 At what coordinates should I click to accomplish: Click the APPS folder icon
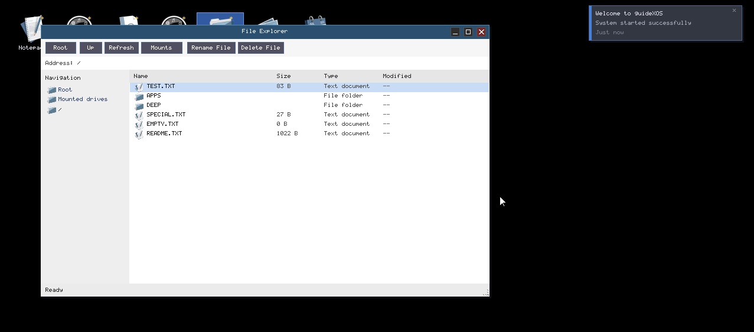point(139,96)
